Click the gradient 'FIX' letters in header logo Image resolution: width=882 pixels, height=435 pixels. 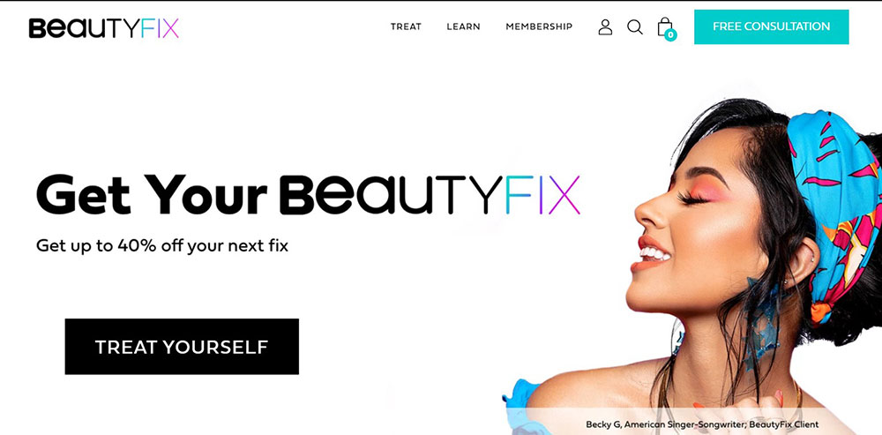click(x=160, y=27)
